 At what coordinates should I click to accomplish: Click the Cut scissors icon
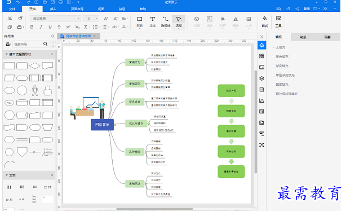pyautogui.click(x=10, y=19)
